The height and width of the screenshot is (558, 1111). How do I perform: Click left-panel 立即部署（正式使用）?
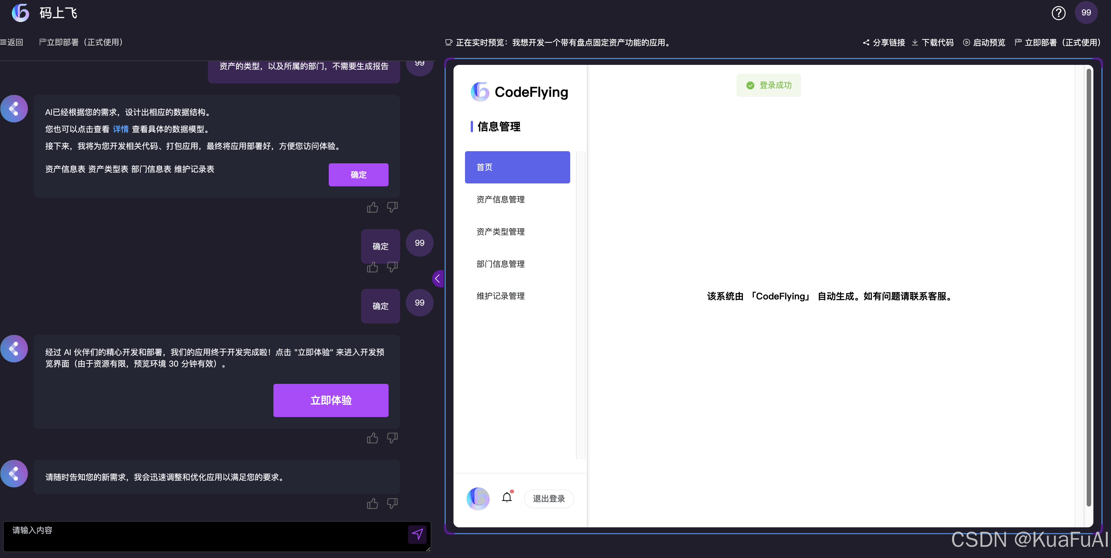tap(81, 42)
